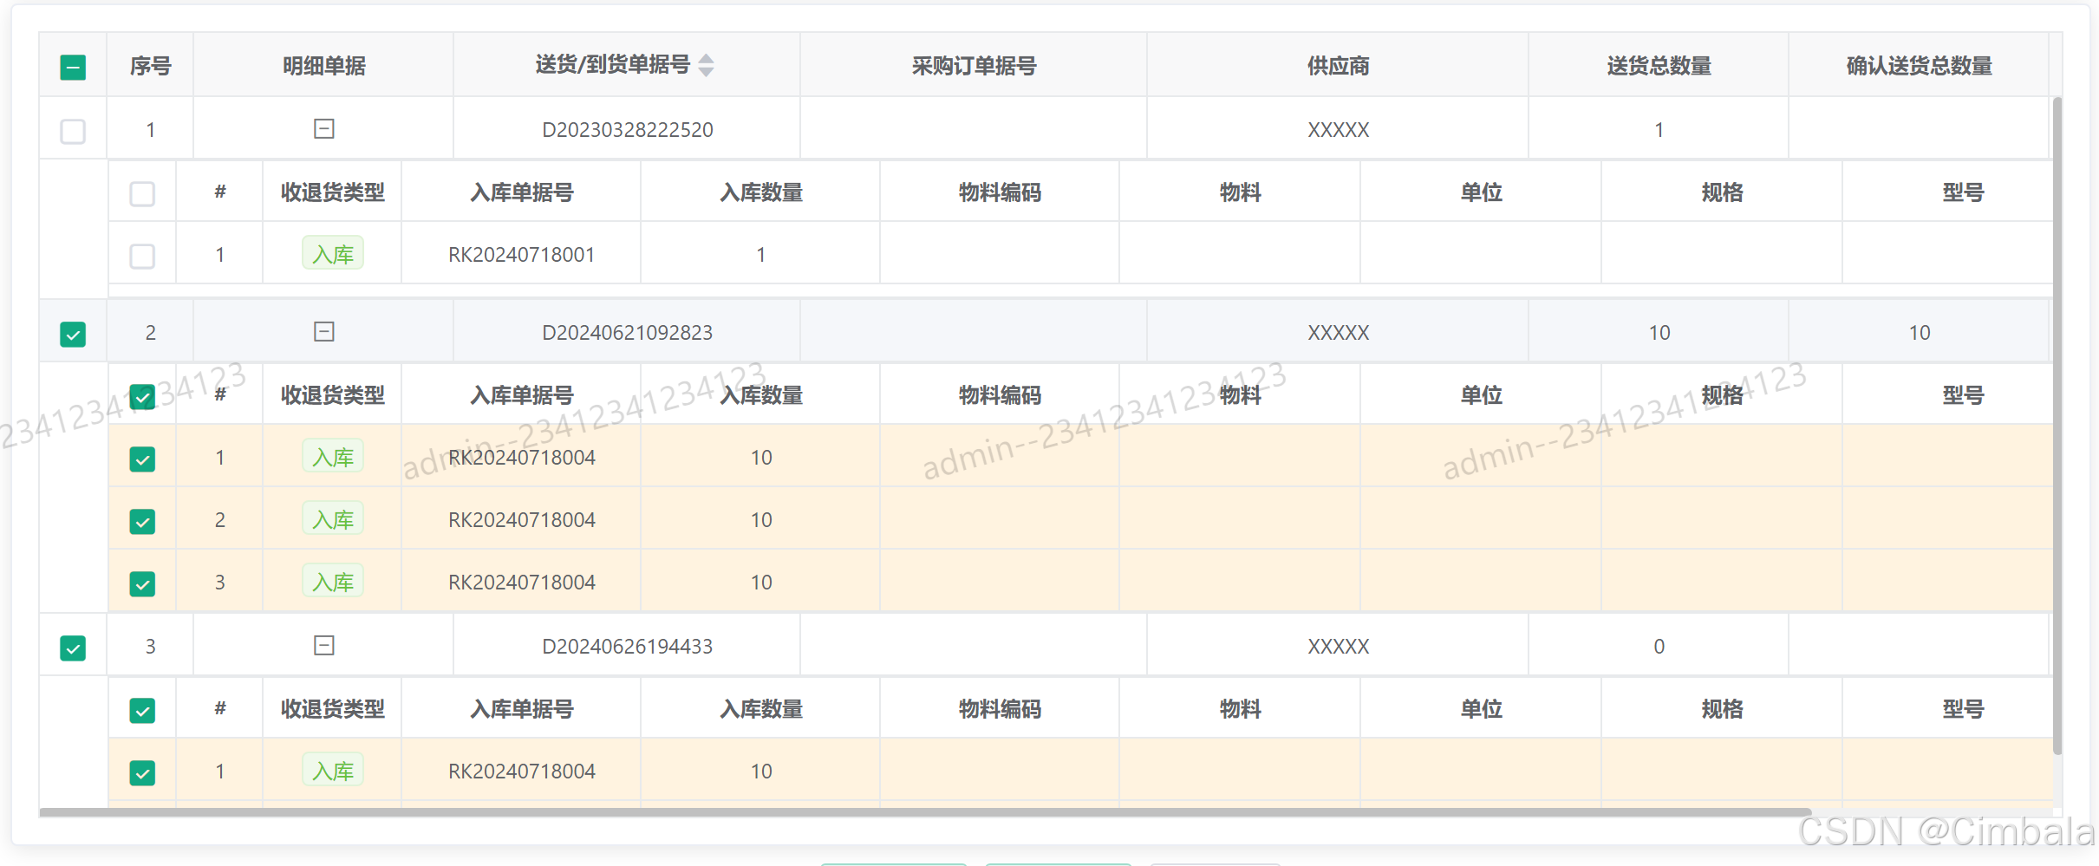The width and height of the screenshot is (2099, 866).
Task: Uncheck the row D20240626194433 checkbox
Action: click(x=73, y=648)
